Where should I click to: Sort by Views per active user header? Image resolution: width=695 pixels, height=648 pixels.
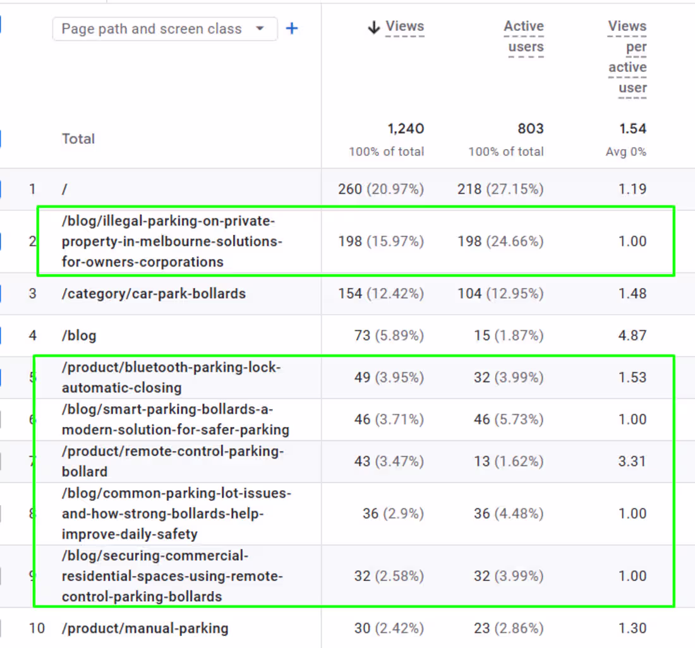click(627, 57)
